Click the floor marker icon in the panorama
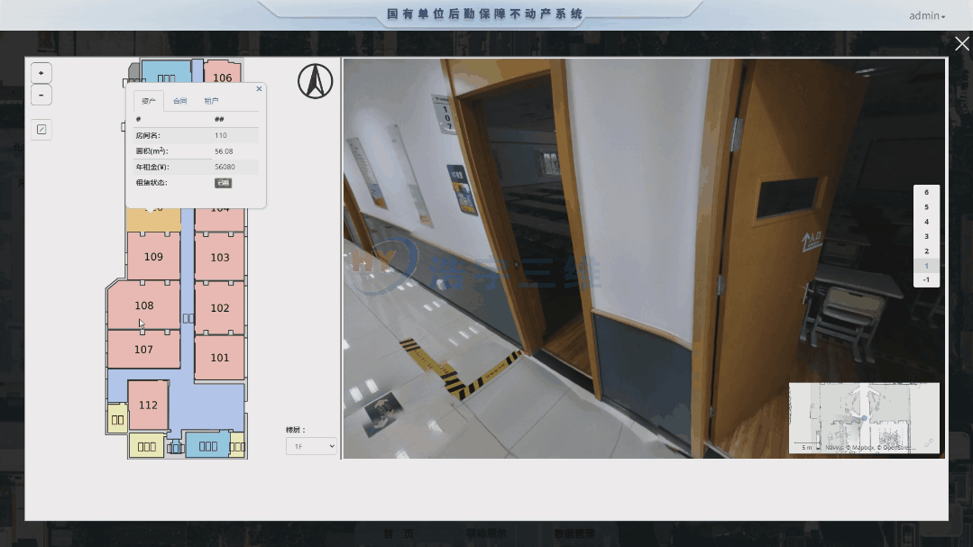 tap(381, 409)
